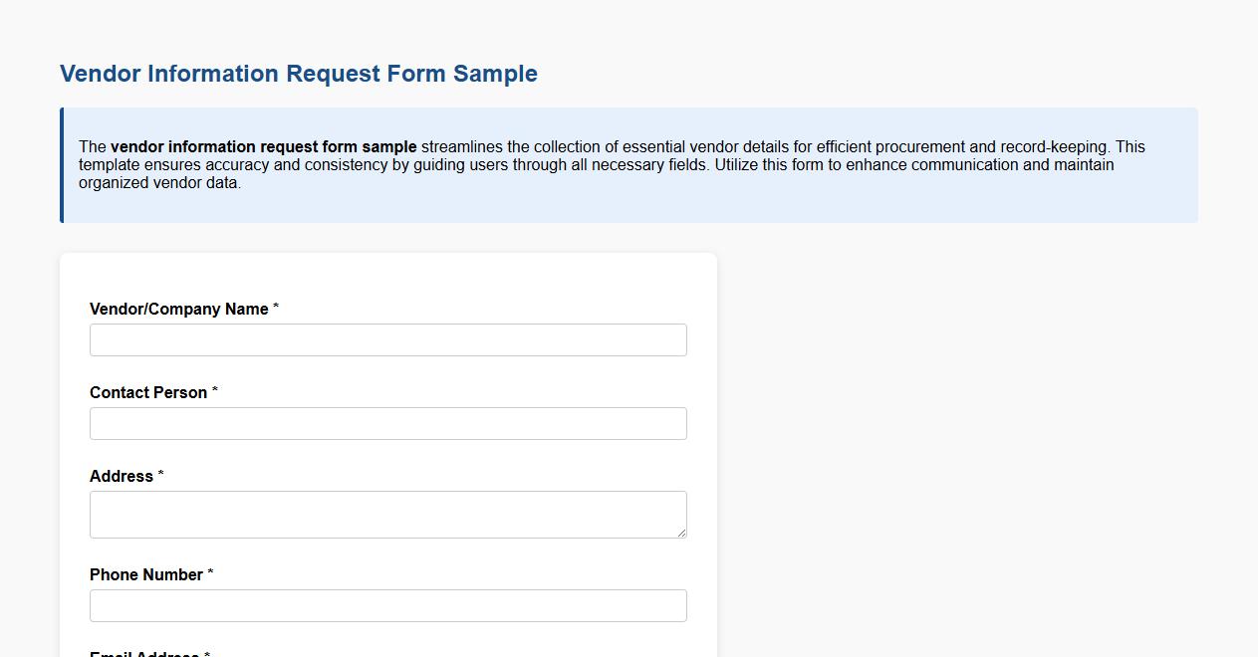Select the Contact Person label
The height and width of the screenshot is (657, 1258).
click(148, 392)
